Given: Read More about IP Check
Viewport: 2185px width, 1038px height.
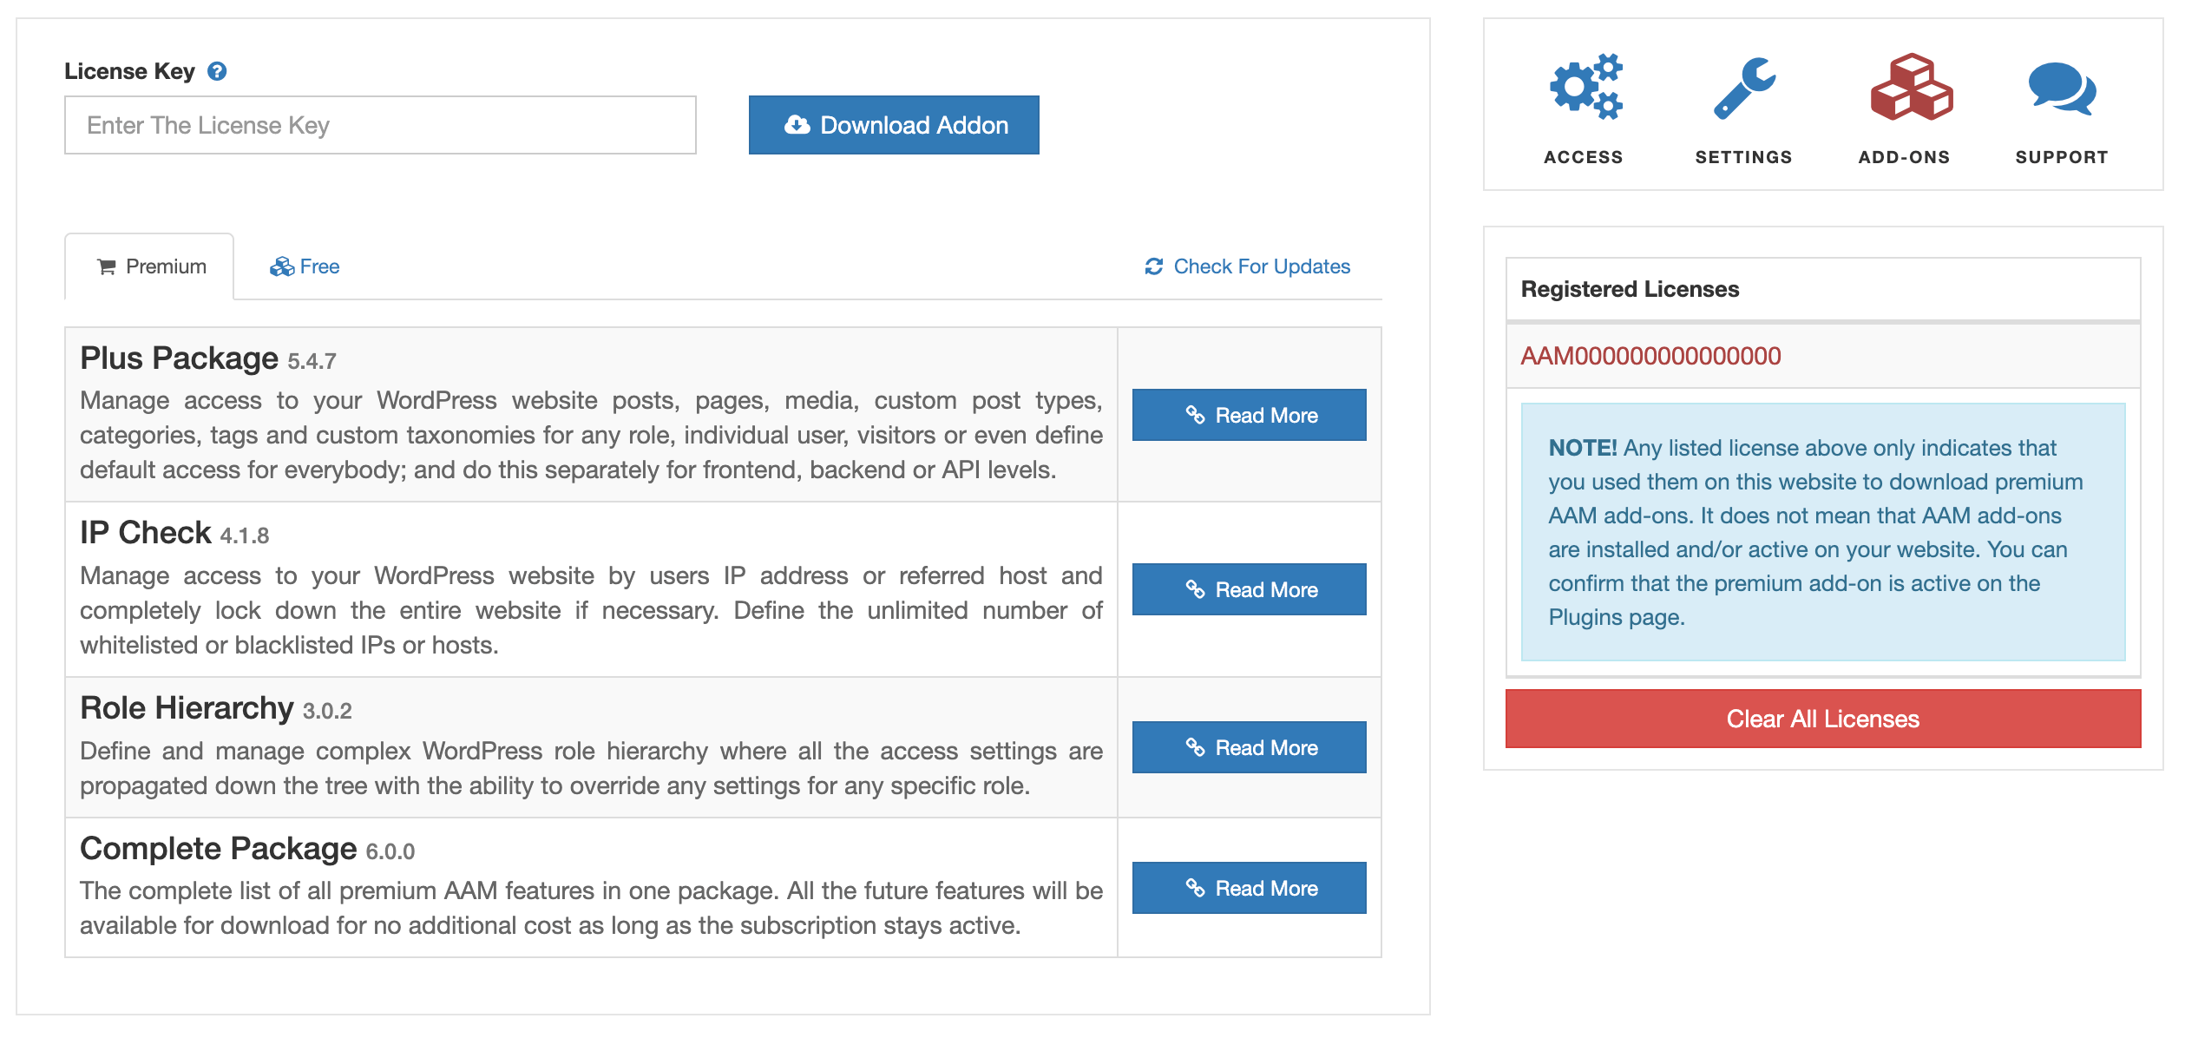Looking at the screenshot, I should coord(1249,589).
